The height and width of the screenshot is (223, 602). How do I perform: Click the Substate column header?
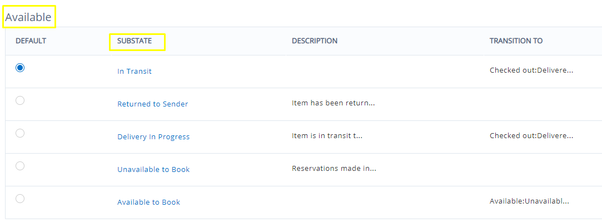click(x=135, y=41)
